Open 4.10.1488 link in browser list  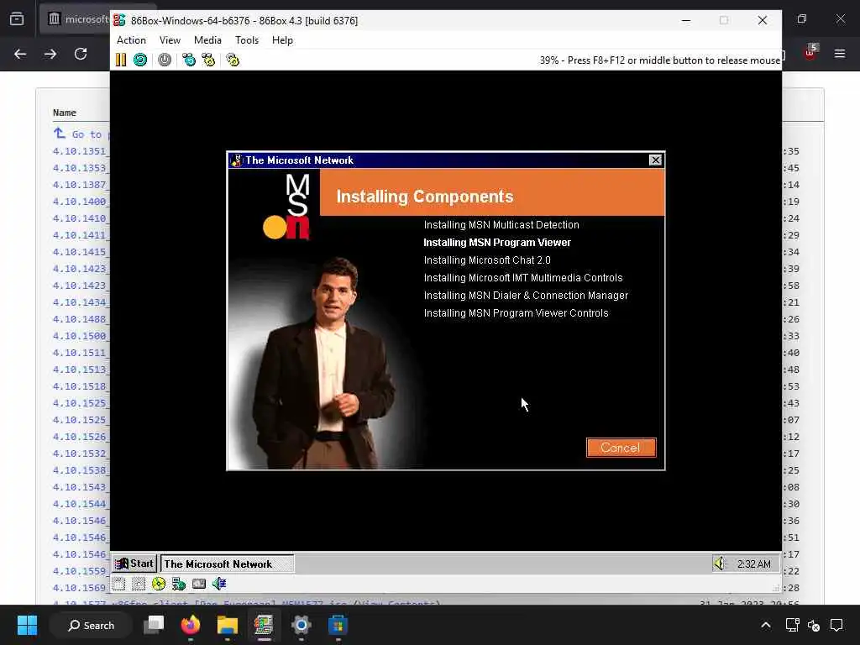[81, 319]
